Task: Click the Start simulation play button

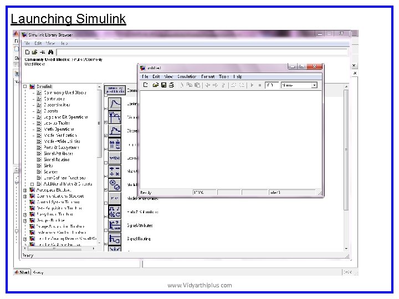Action: click(x=252, y=85)
